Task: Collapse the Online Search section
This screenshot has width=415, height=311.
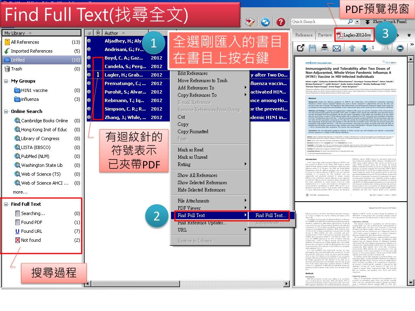Action: (x=6, y=111)
